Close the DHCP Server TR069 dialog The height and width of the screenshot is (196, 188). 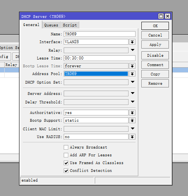(x=167, y=16)
